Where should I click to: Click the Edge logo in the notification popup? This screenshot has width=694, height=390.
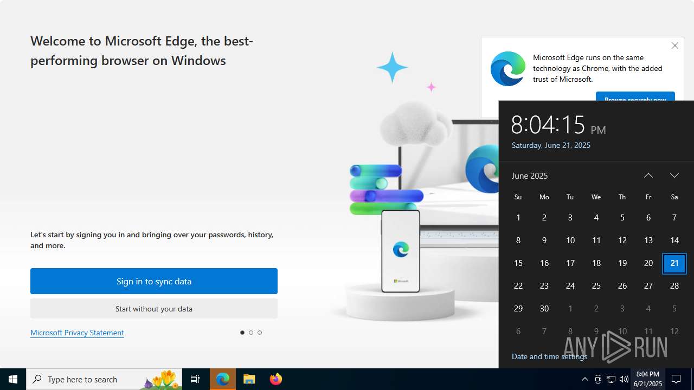tap(508, 69)
